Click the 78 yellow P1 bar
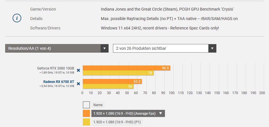Viewport: 269px width, 127px height. click(x=118, y=73)
